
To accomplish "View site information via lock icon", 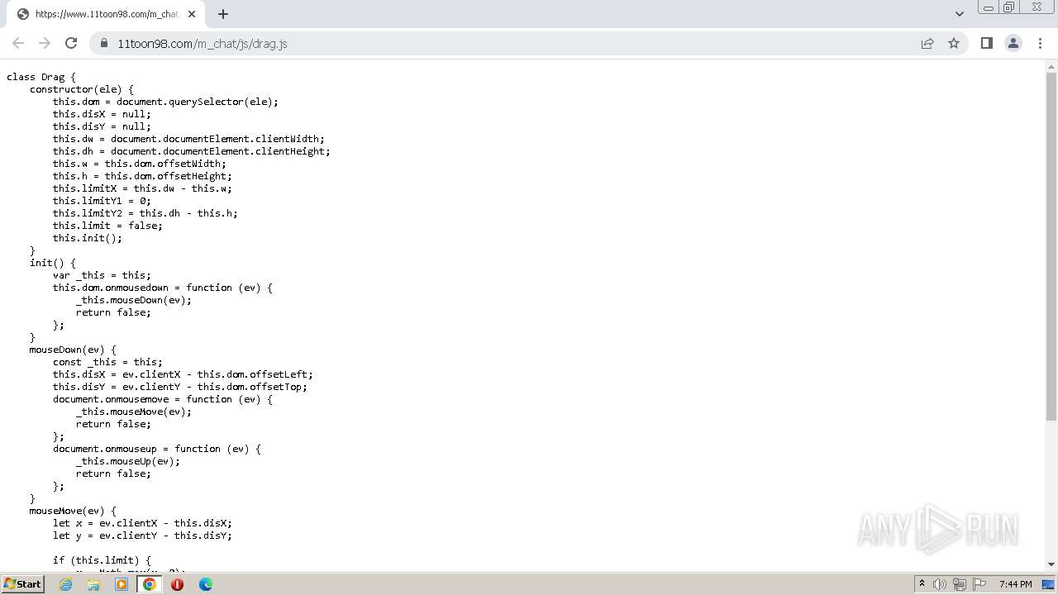I will 104,43.
